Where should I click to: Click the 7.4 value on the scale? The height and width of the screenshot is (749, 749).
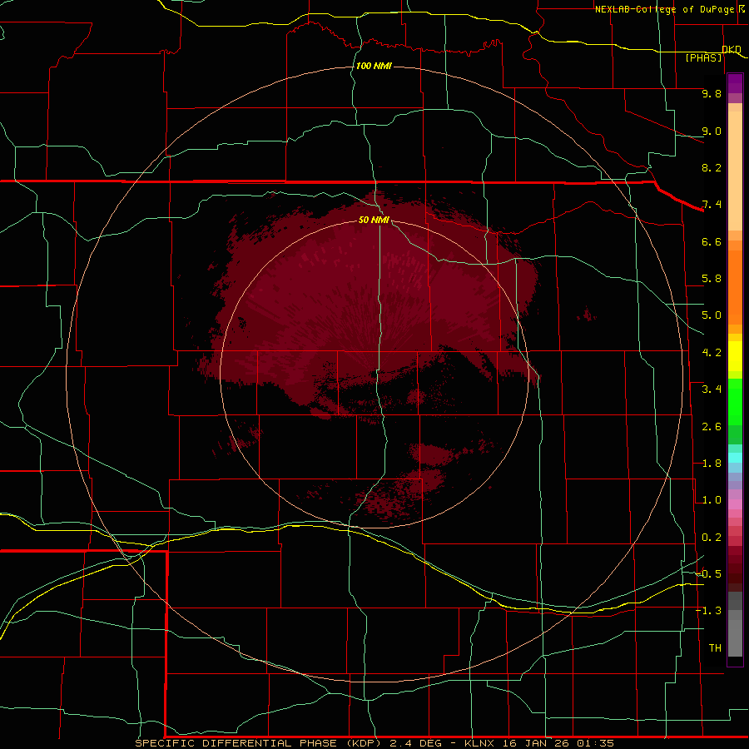point(712,205)
